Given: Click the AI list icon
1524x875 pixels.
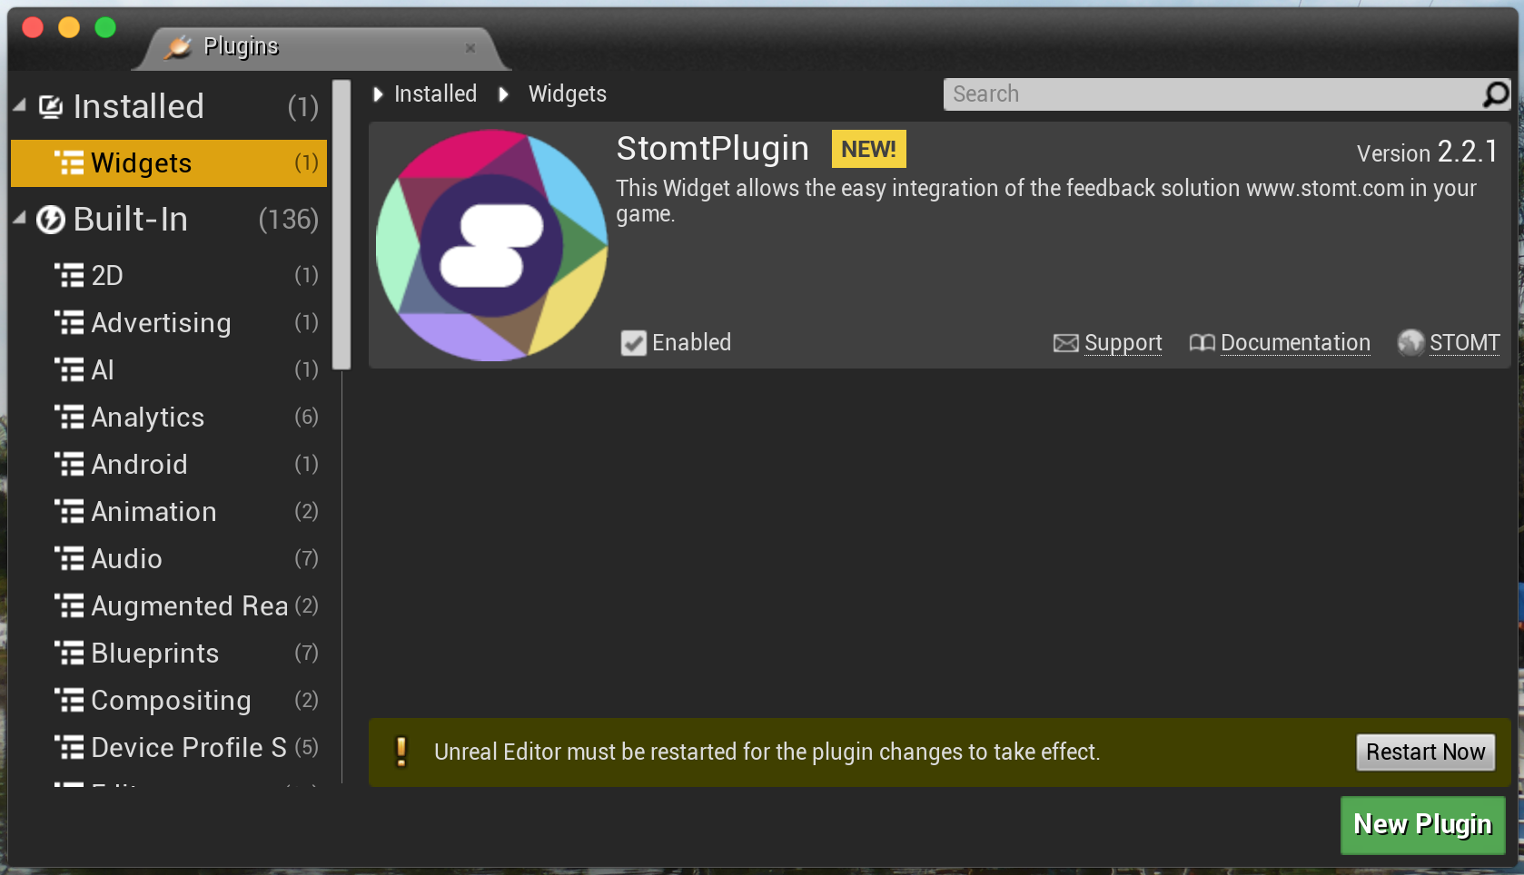Looking at the screenshot, I should point(69,370).
